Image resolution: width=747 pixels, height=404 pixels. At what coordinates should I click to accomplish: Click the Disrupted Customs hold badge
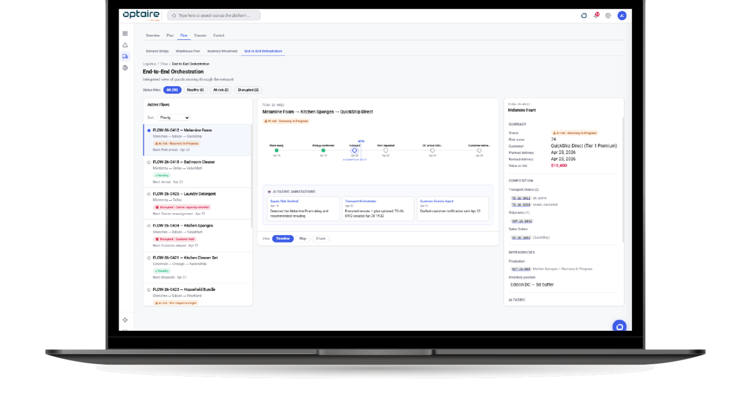pyautogui.click(x=175, y=239)
